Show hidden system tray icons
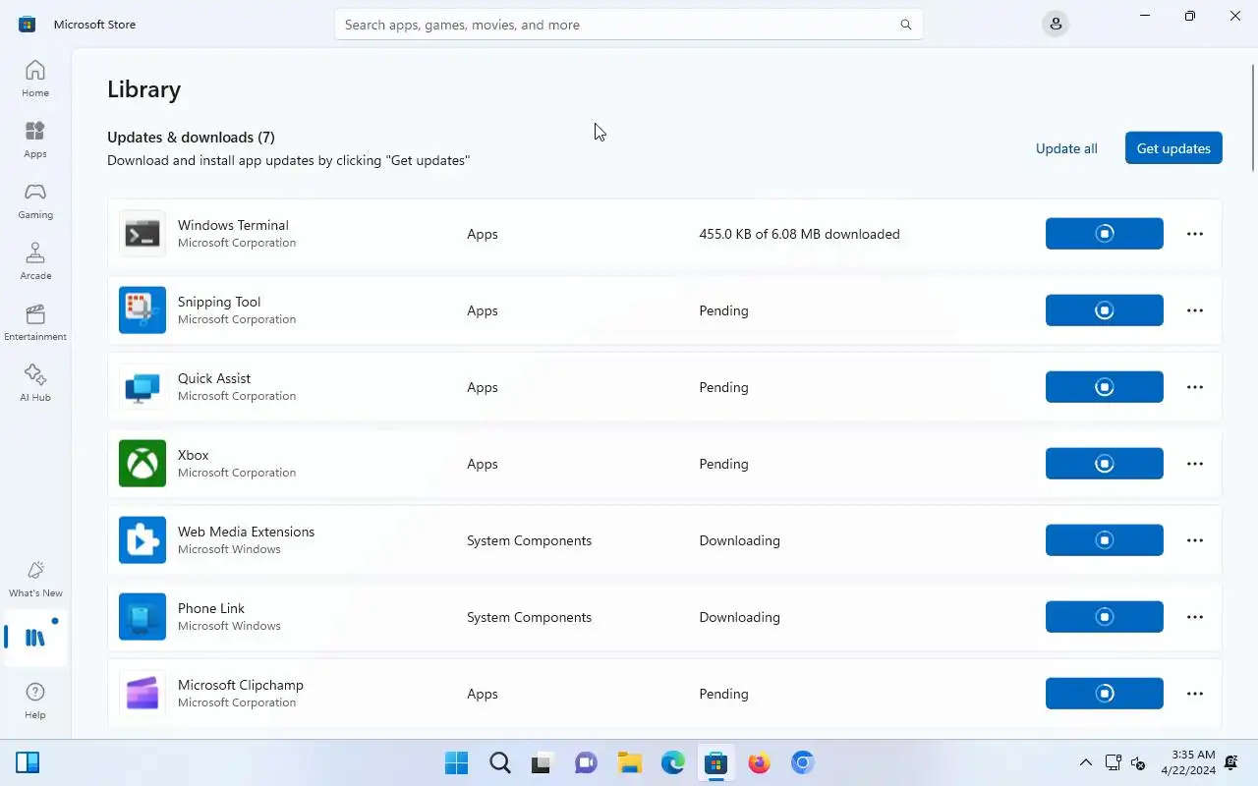The height and width of the screenshot is (786, 1258). (1085, 762)
